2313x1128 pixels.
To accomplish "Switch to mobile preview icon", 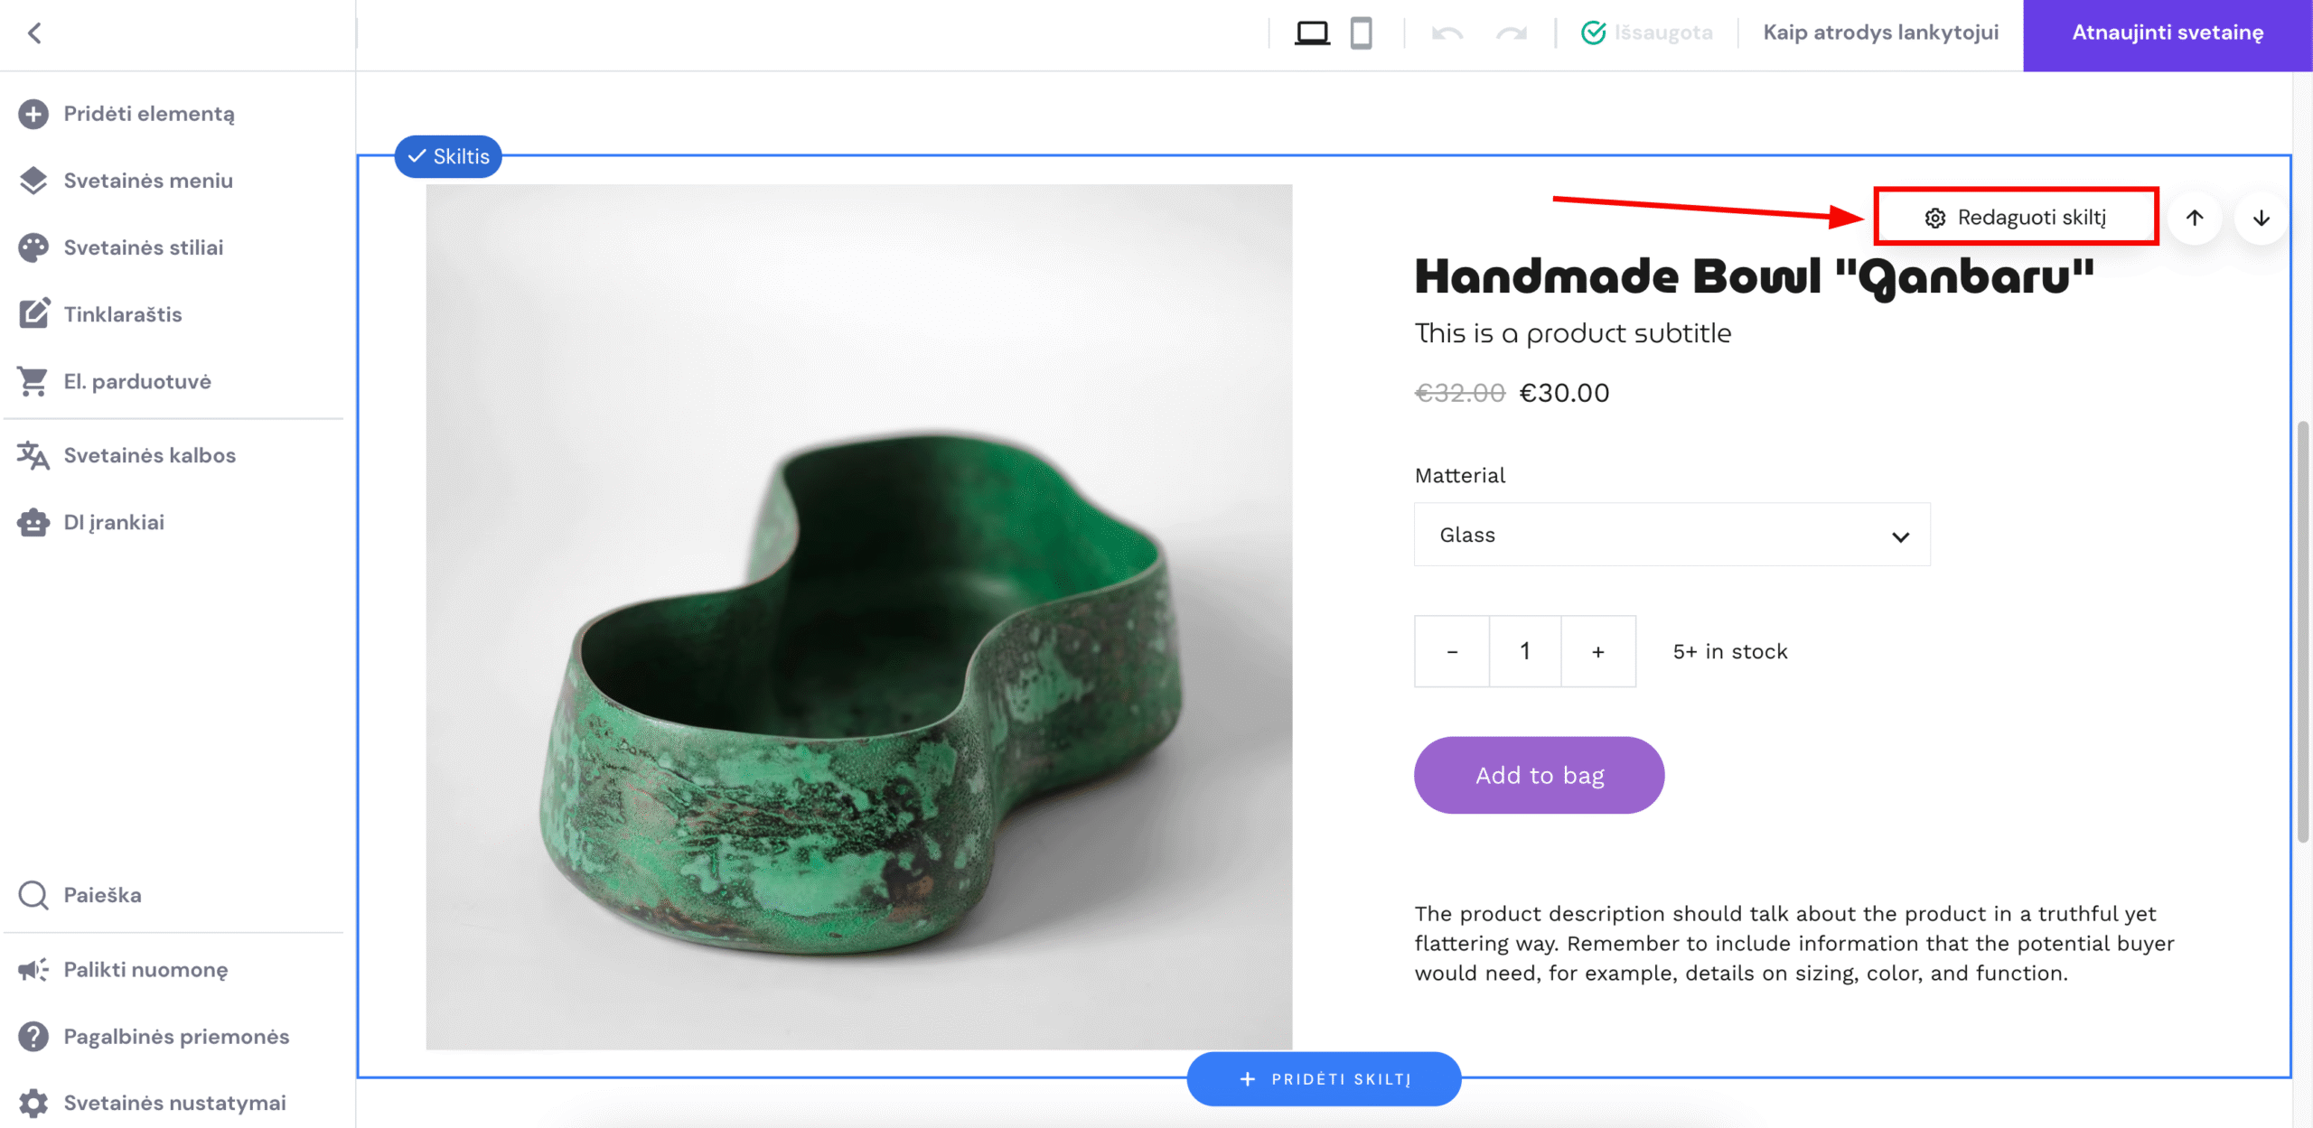I will [x=1361, y=33].
